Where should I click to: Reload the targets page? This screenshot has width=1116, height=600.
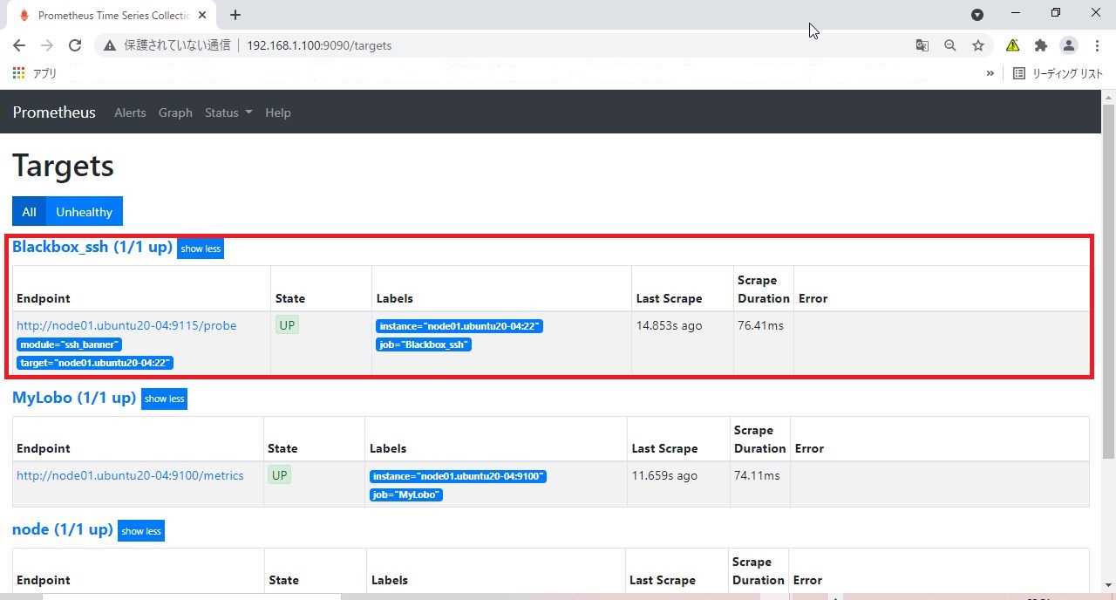pyautogui.click(x=75, y=45)
